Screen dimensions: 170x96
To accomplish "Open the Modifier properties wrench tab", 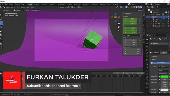I will [147, 67].
